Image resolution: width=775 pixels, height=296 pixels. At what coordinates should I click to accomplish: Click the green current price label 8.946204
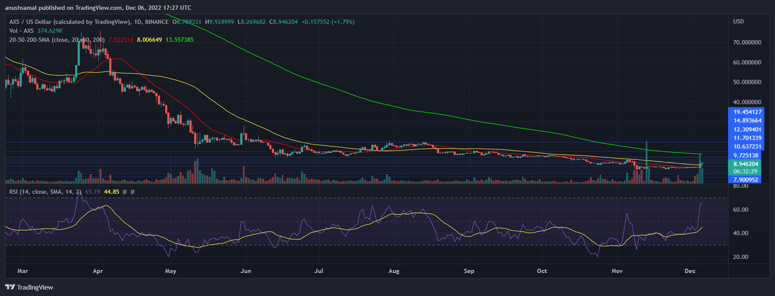[x=746, y=164]
